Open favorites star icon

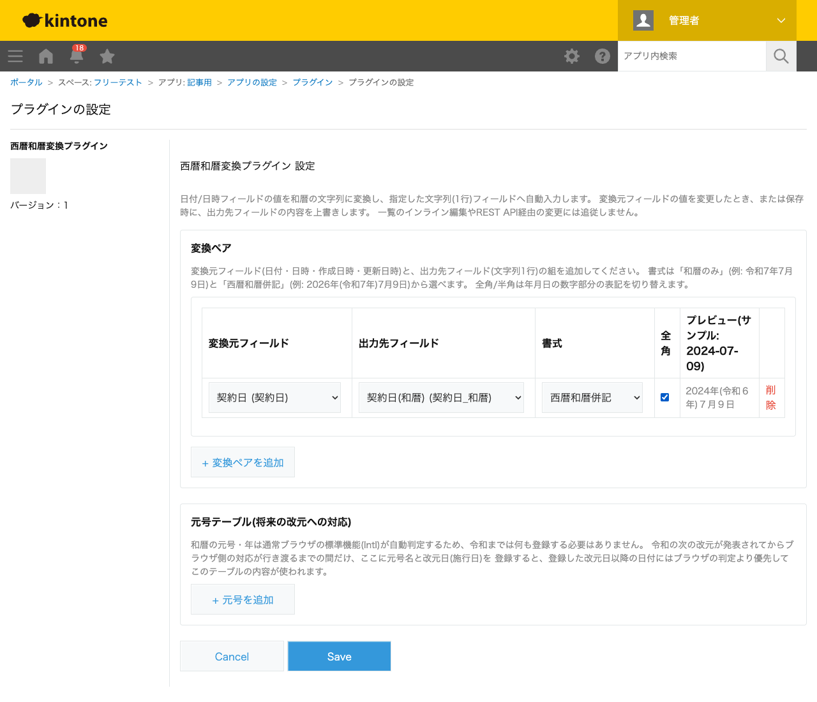coord(107,56)
